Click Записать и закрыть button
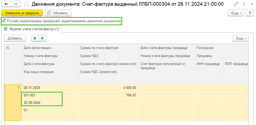This screenshot has width=256, height=125. (x=22, y=13)
